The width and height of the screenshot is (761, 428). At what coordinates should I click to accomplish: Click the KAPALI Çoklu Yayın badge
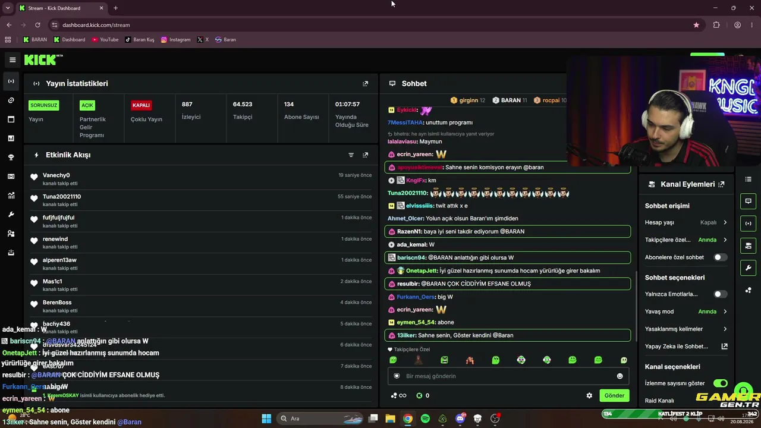pos(141,106)
